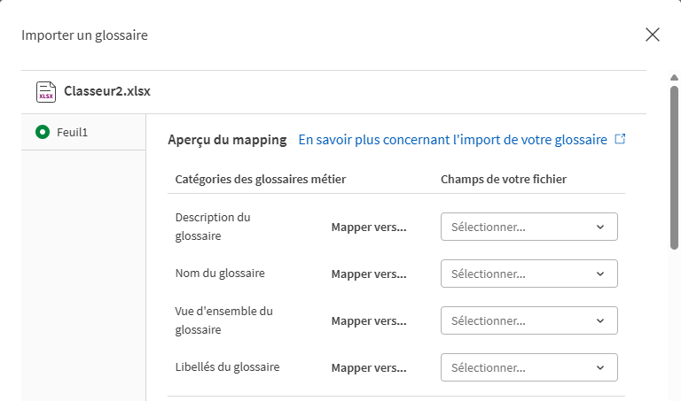The image size is (681, 401).
Task: Open link En savoir plus concernant l'import
Action: coord(452,140)
